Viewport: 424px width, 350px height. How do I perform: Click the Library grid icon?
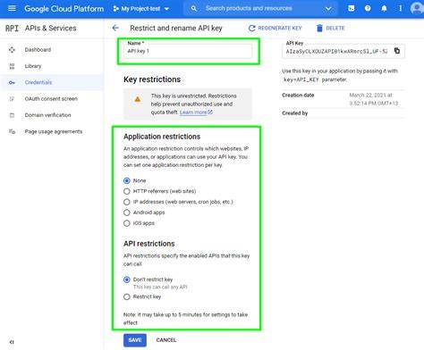(x=12, y=66)
